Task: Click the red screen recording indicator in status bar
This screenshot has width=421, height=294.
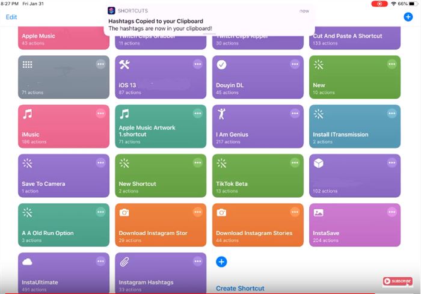Action: [380, 4]
